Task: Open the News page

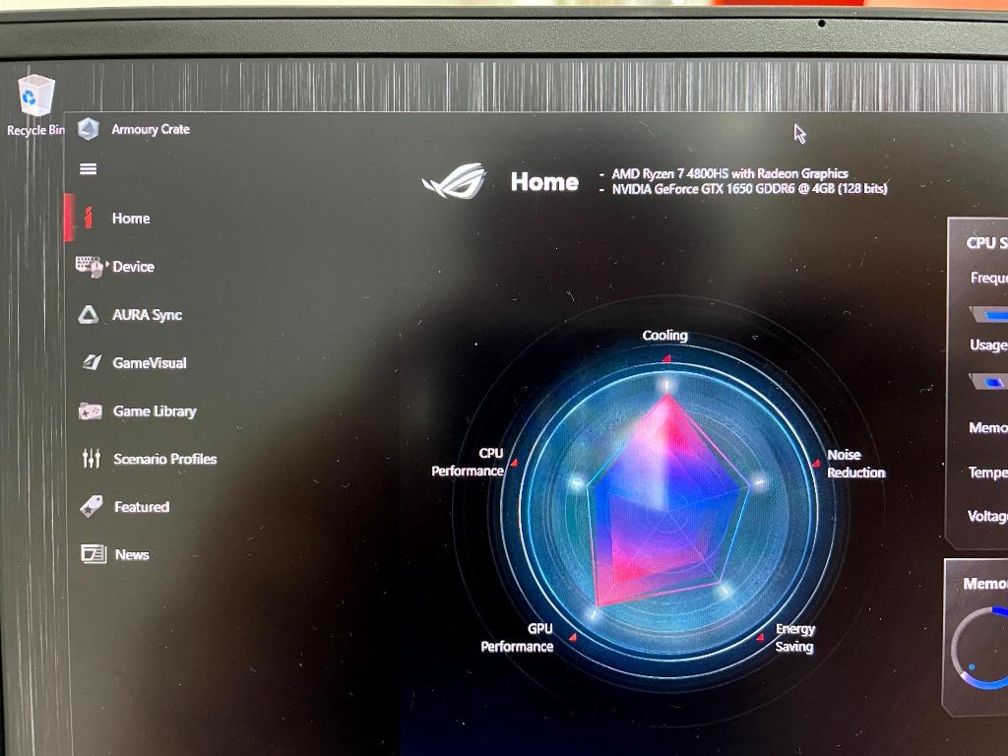Action: tap(133, 555)
